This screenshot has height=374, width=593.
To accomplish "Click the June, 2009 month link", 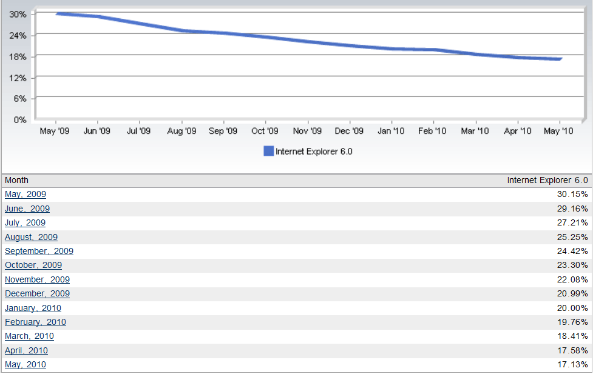I will (27, 209).
